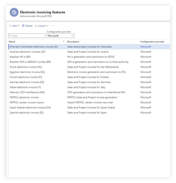Image resolution: width=176 pixels, height=183 pixels.
Task: Click Import PEPPOL vendor invoice via e-mail
Action: (90, 103)
